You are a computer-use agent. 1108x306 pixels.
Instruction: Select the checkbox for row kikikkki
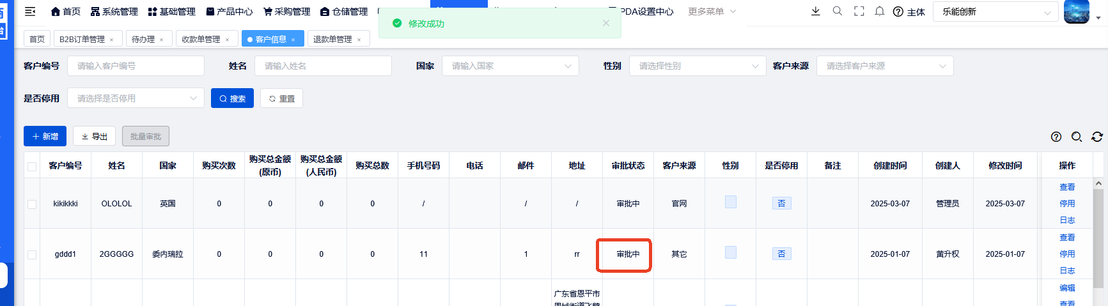32,204
